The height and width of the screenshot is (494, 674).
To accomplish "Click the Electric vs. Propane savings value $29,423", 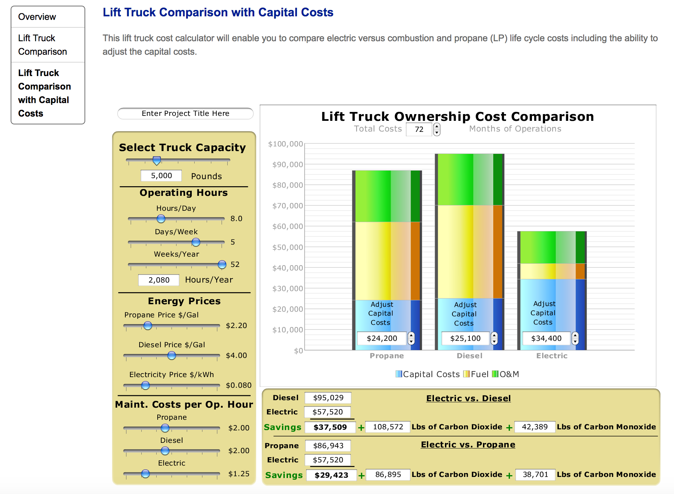I will (331, 475).
